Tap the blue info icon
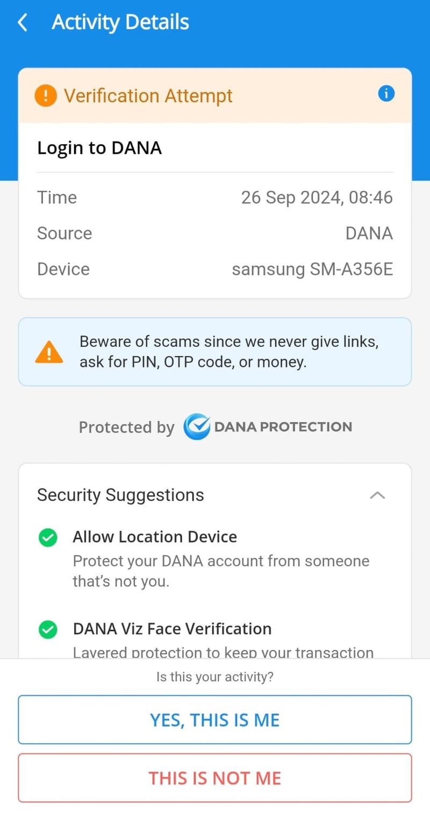 click(x=386, y=94)
